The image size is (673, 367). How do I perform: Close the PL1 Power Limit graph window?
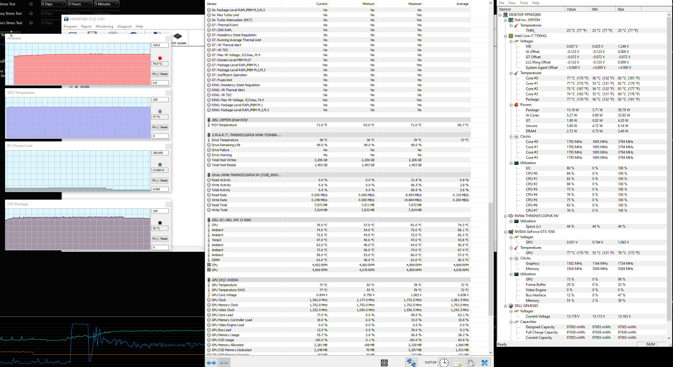point(168,146)
